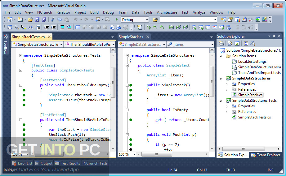Click the Add New Item toolbar icon
The height and width of the screenshot is (176, 286).
pyautogui.click(x=20, y=19)
